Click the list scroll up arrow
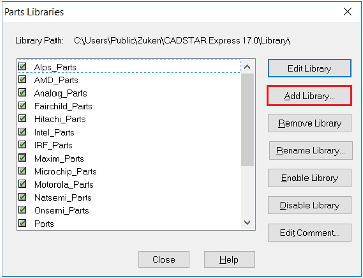The image size is (363, 278). (247, 67)
